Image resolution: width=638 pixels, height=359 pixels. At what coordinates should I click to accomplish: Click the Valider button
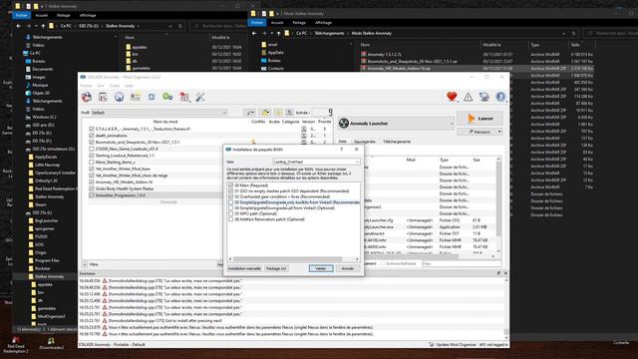[321, 268]
